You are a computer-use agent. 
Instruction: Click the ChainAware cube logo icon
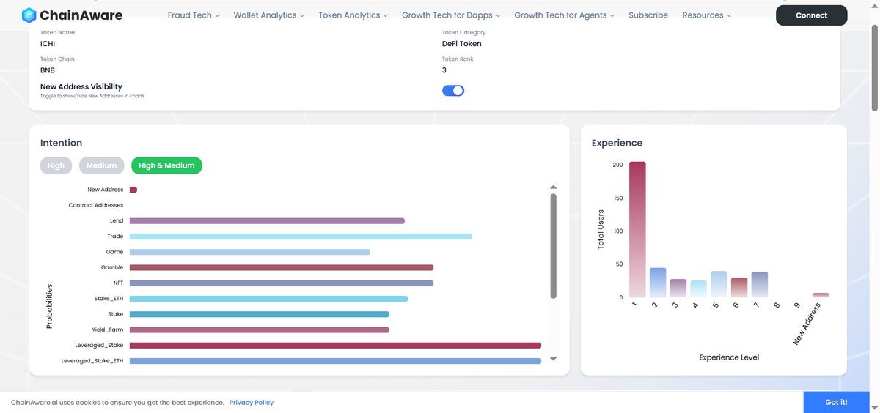pos(29,15)
